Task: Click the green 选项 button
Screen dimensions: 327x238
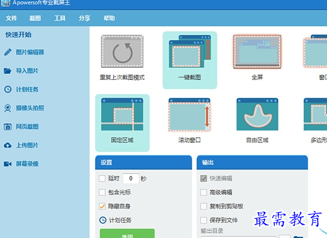Action: click(x=127, y=234)
